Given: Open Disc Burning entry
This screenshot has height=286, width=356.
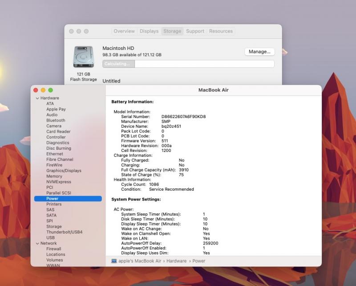Looking at the screenshot, I should pyautogui.click(x=59, y=148).
